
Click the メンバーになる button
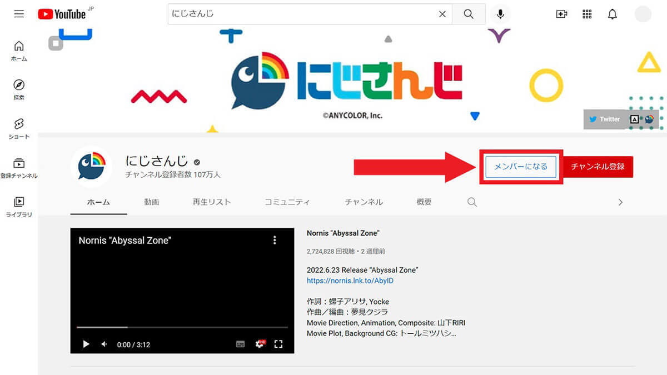pyautogui.click(x=521, y=167)
